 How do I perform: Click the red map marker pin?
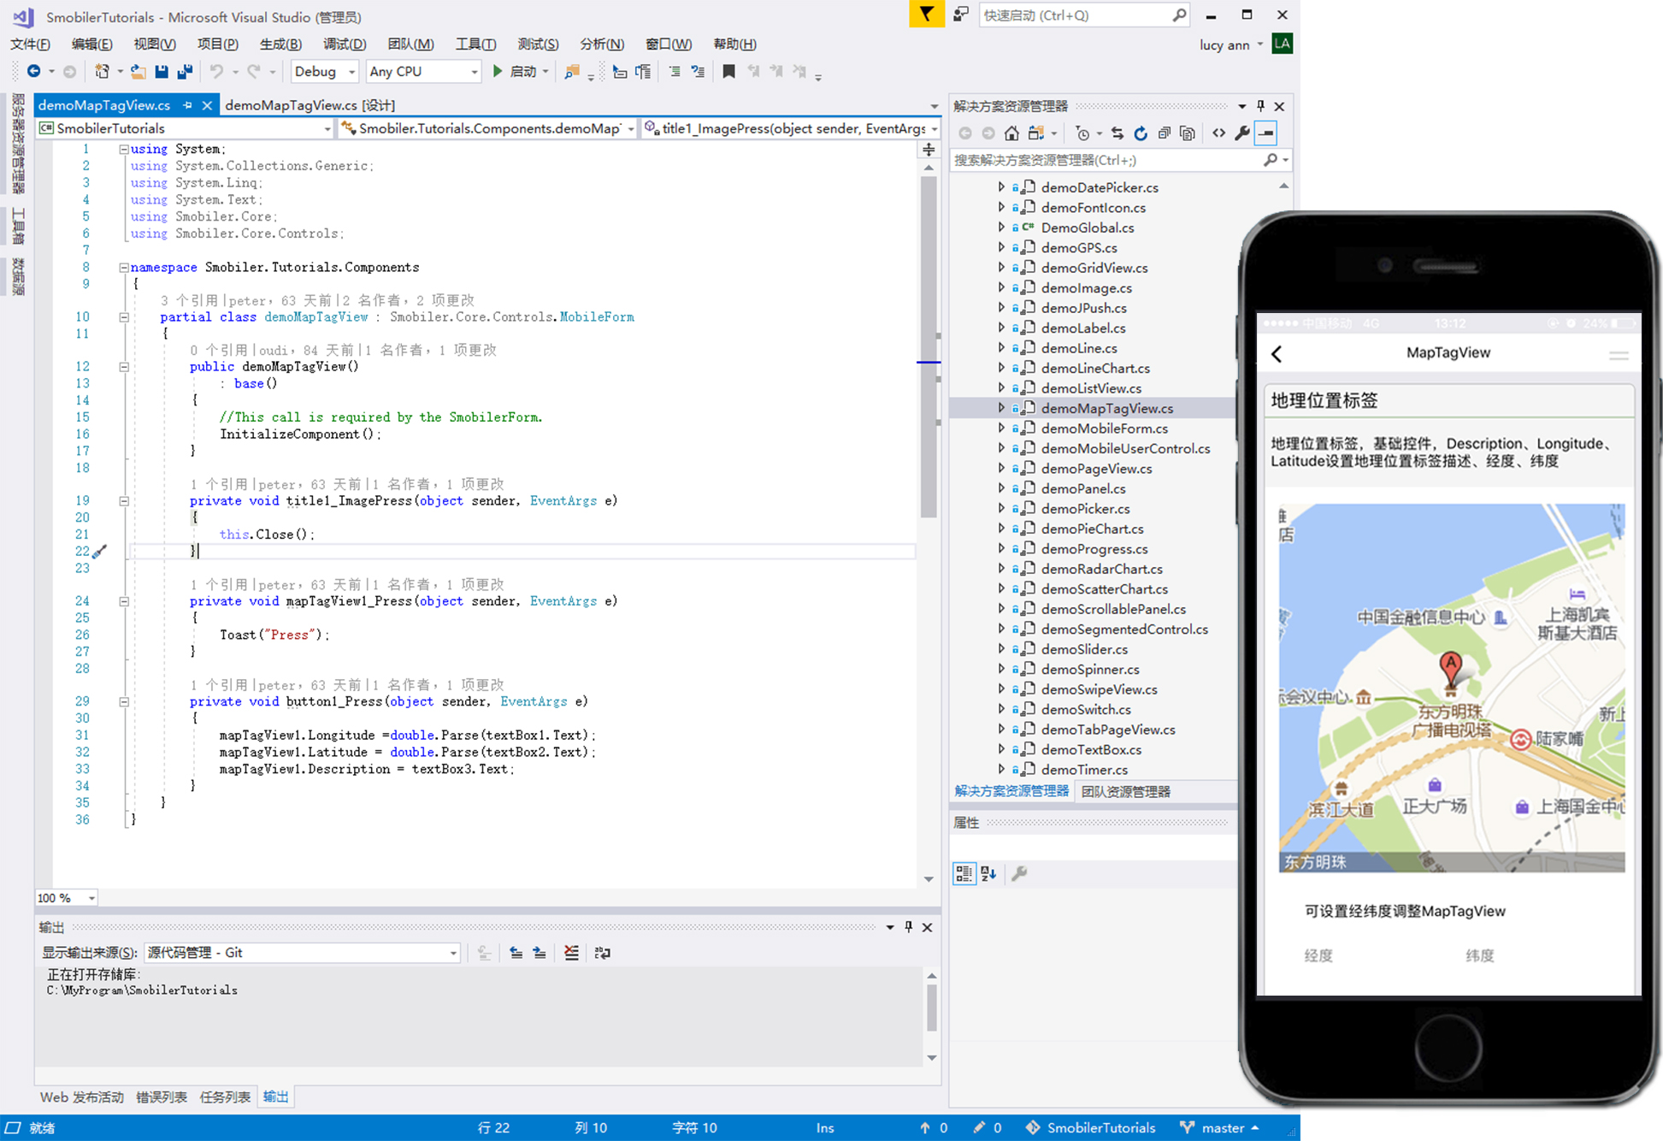[1450, 670]
